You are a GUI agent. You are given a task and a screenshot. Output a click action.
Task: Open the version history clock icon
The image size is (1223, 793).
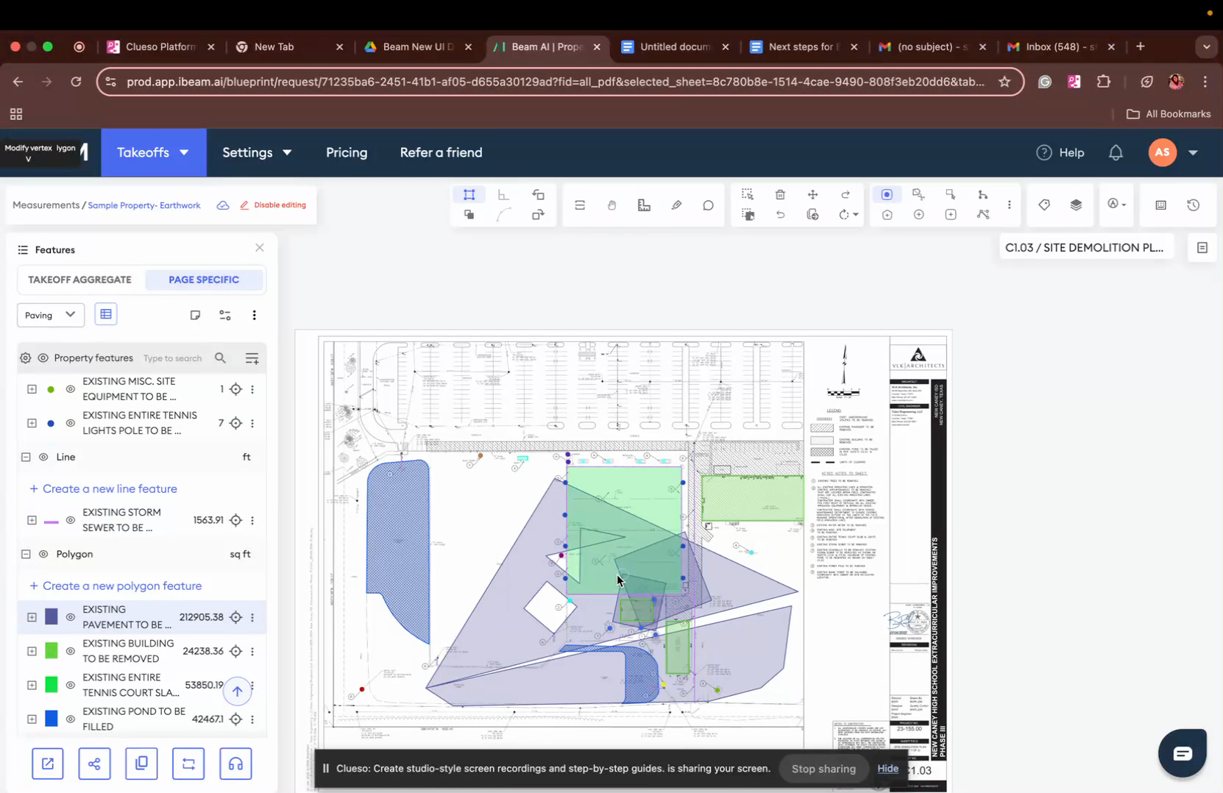click(1193, 205)
